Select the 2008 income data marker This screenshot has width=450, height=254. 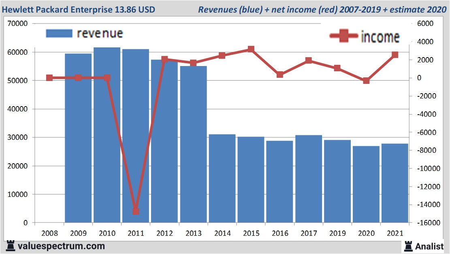pos(49,78)
